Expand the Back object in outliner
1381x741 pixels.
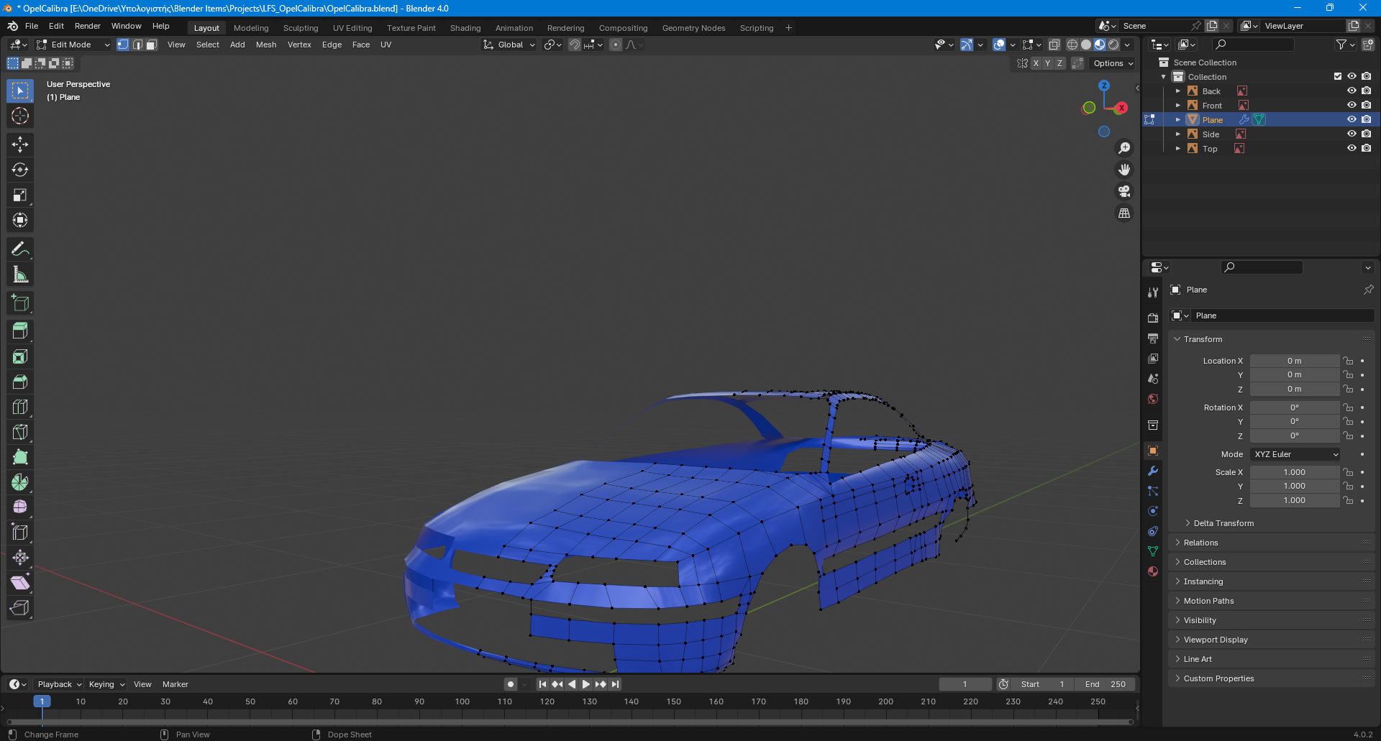click(x=1178, y=91)
